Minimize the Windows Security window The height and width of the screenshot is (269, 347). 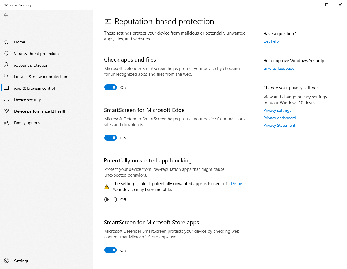(x=314, y=5)
